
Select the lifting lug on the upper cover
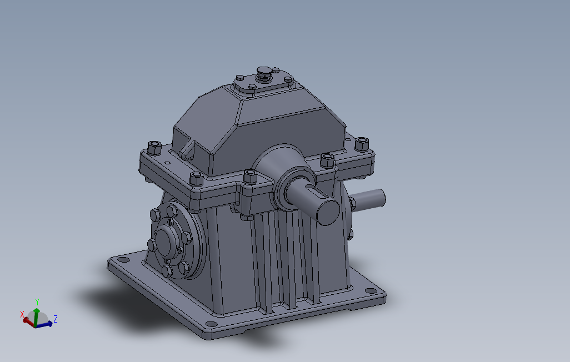(x=187, y=150)
